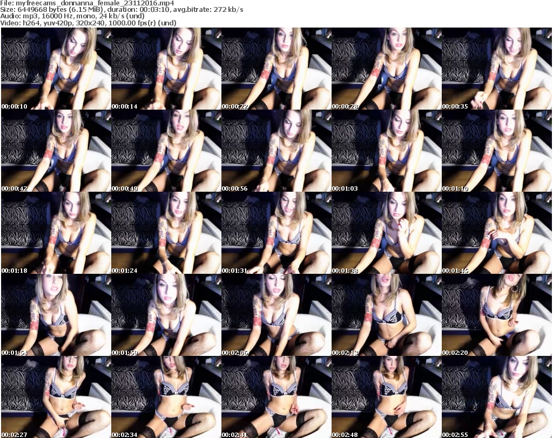The width and height of the screenshot is (553, 438).
Task: Click the thumbnail at 00:02:13
Action: coord(387,315)
